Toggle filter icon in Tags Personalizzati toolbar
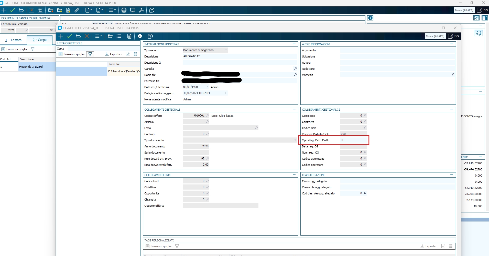Image resolution: width=489 pixels, height=256 pixels. click(x=177, y=246)
